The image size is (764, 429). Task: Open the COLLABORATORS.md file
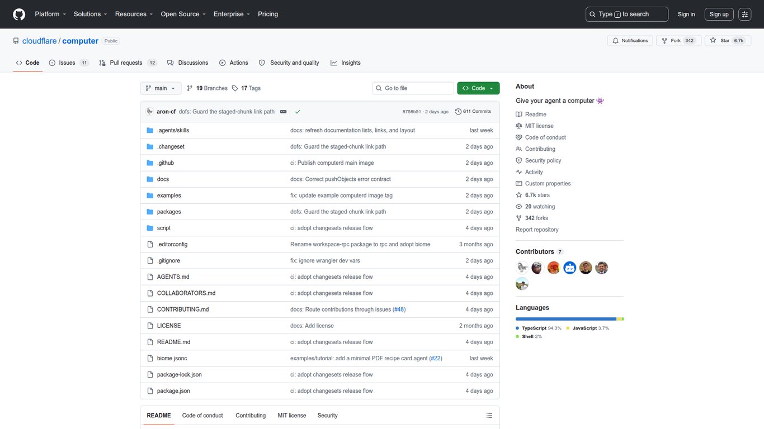click(x=186, y=293)
